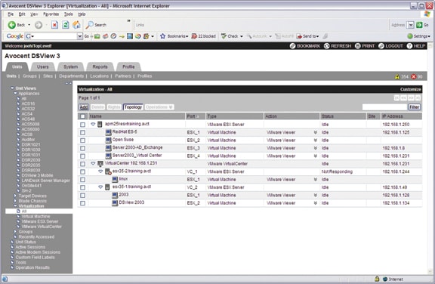Viewport: 435px width, 284px height.
Task: Click the browser Refresh page icon
Action: (66, 25)
